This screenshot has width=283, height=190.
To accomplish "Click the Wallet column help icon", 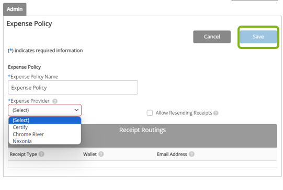I will click(x=101, y=154).
